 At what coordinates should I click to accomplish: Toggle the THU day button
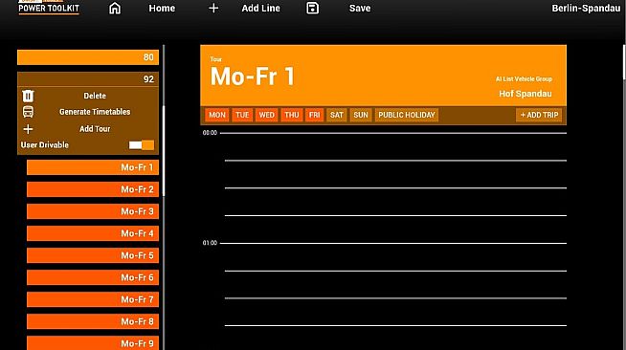point(291,115)
